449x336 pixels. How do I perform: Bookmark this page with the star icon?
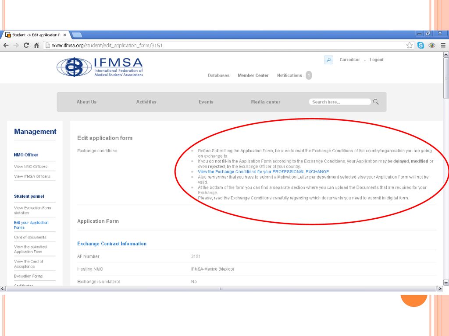pos(410,45)
